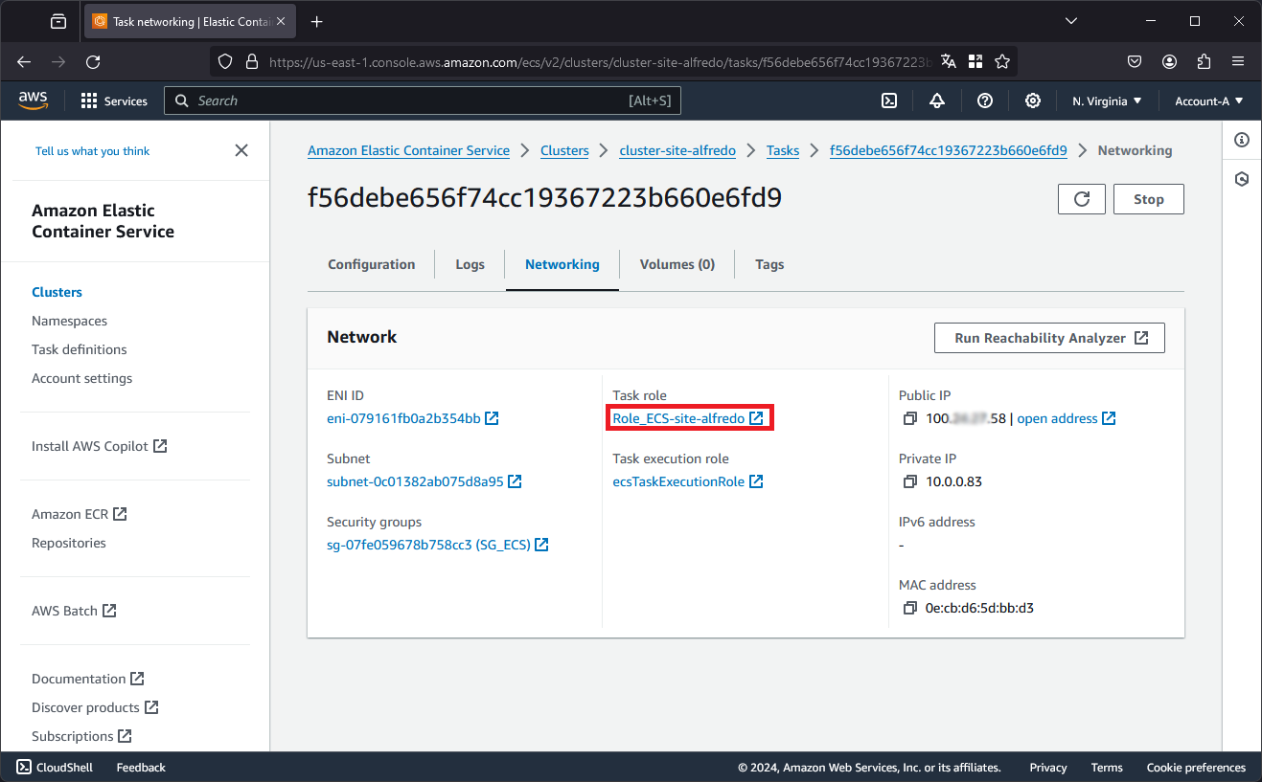
Task: Open Task definitions in sidebar
Action: (80, 349)
